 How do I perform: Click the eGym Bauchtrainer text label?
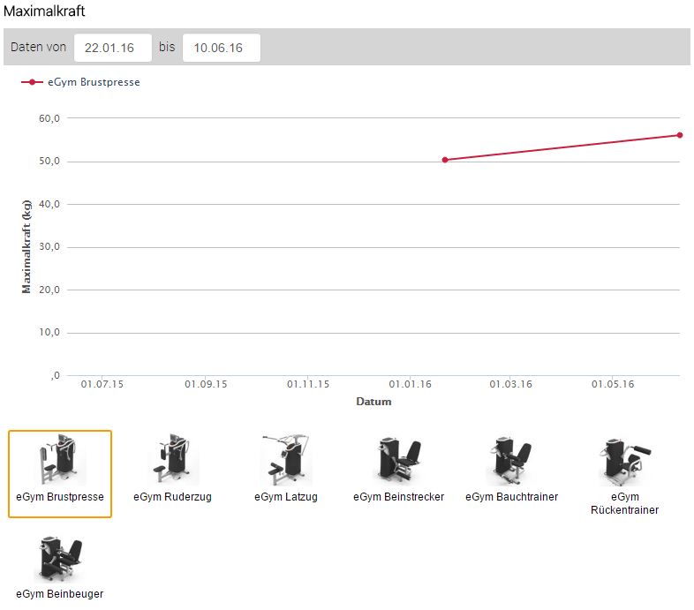click(x=511, y=497)
